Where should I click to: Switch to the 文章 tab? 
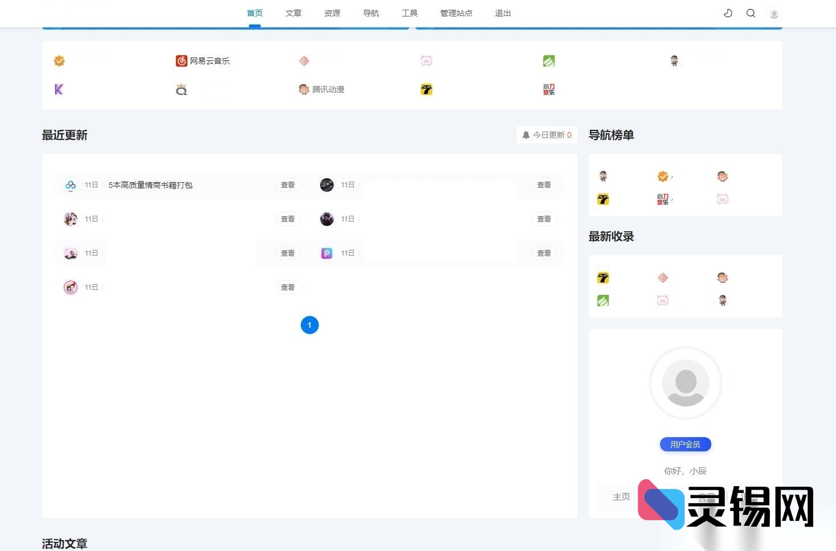pyautogui.click(x=293, y=13)
